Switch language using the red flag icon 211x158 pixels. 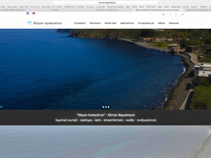(x=34, y=13)
